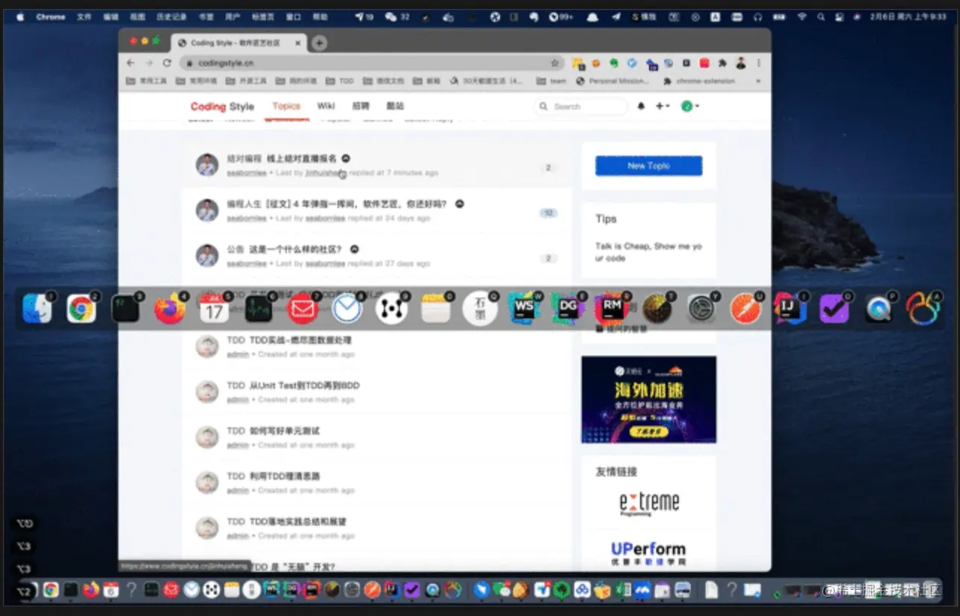Open the notifications bell on Coding Style
The height and width of the screenshot is (616, 960).
[641, 107]
